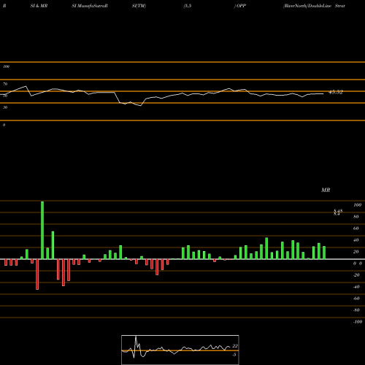
Task: Click the 'SI & MR' header label
Action: pyautogui.click(x=39, y=6)
